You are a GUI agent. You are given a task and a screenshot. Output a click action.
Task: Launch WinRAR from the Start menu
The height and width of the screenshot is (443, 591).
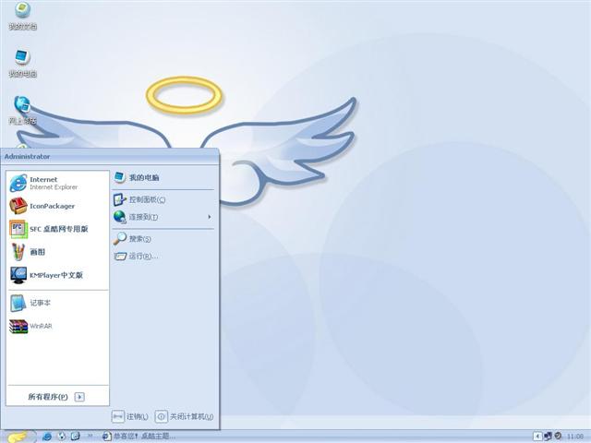(x=57, y=326)
